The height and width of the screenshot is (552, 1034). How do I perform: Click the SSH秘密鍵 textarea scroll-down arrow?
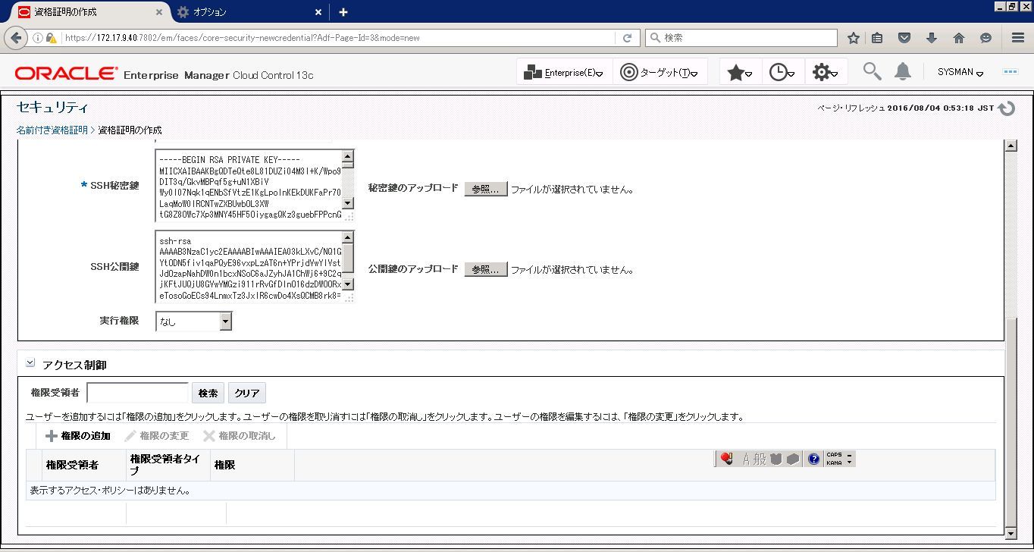[348, 202]
